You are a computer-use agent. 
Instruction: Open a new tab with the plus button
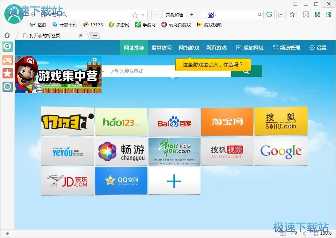(x=95, y=35)
